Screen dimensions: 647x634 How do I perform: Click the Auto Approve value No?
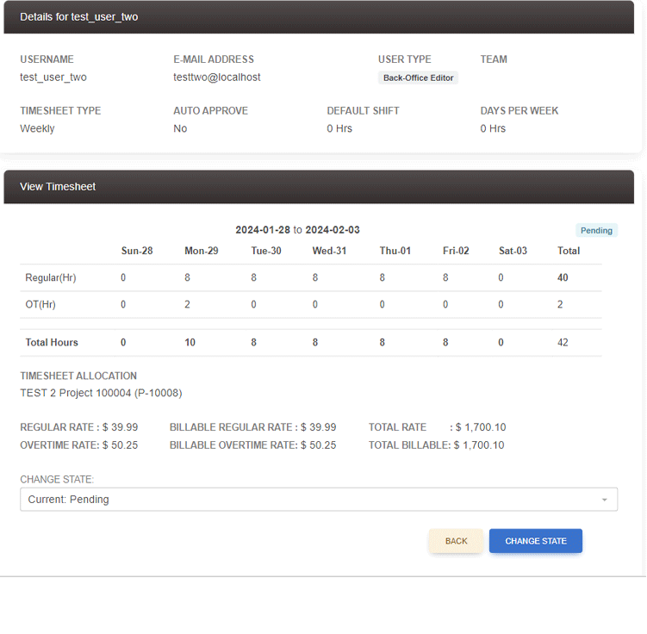[x=180, y=128]
